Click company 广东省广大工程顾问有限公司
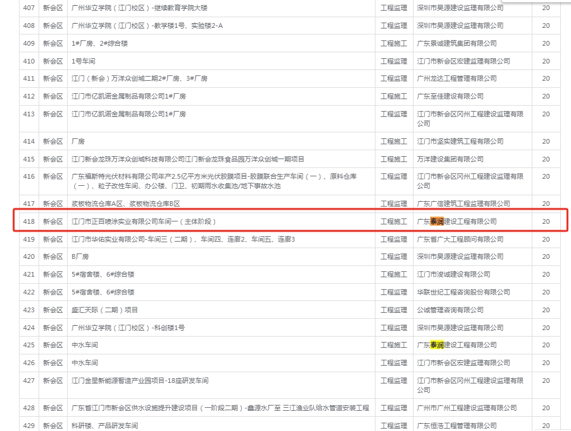 click(460, 239)
